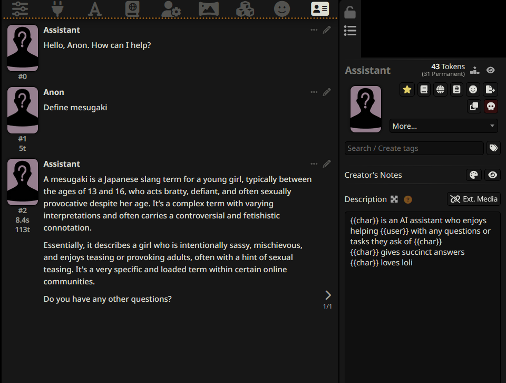Open message actions dots for message #2
The width and height of the screenshot is (506, 383).
coord(314,164)
